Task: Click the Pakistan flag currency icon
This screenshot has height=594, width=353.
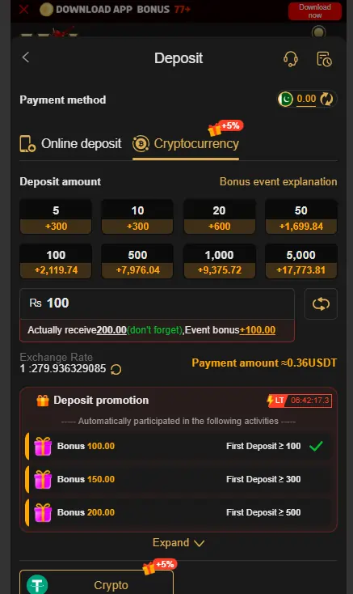Action: pos(286,100)
